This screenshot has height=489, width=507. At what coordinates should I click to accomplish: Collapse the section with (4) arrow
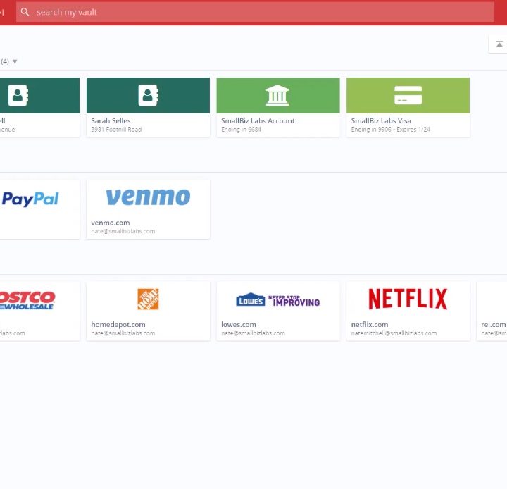15,61
